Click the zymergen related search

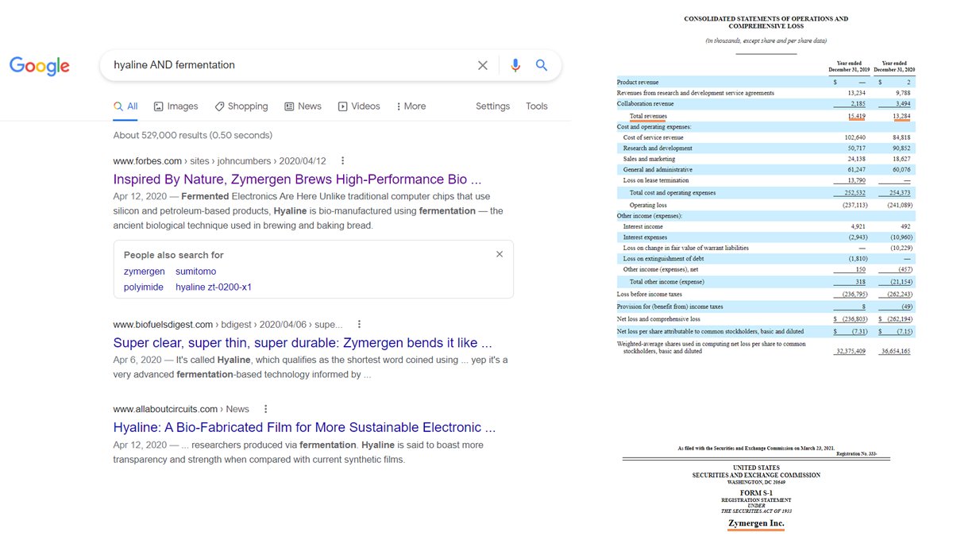coord(144,272)
